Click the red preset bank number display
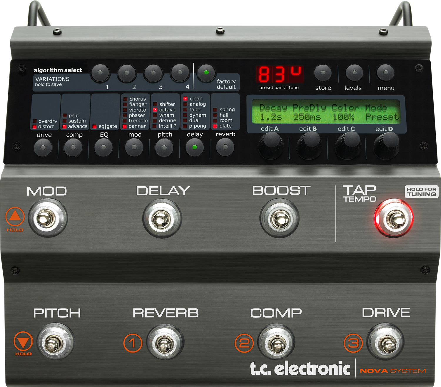The width and height of the screenshot is (441, 387). point(280,74)
